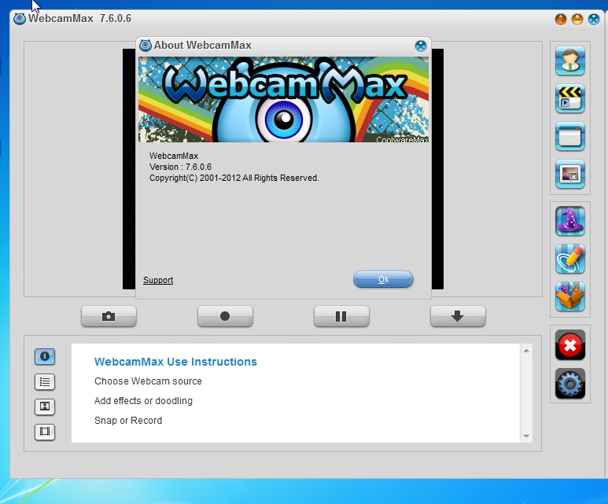
Task: Click the WebcamMax Use Instructions heading
Action: (175, 362)
